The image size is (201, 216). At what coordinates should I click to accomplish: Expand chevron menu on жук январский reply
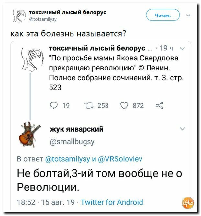[x=183, y=129]
